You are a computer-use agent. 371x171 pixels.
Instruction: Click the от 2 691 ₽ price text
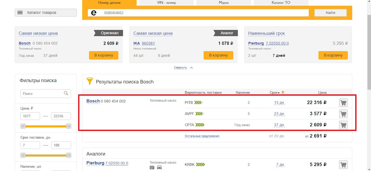316,136
